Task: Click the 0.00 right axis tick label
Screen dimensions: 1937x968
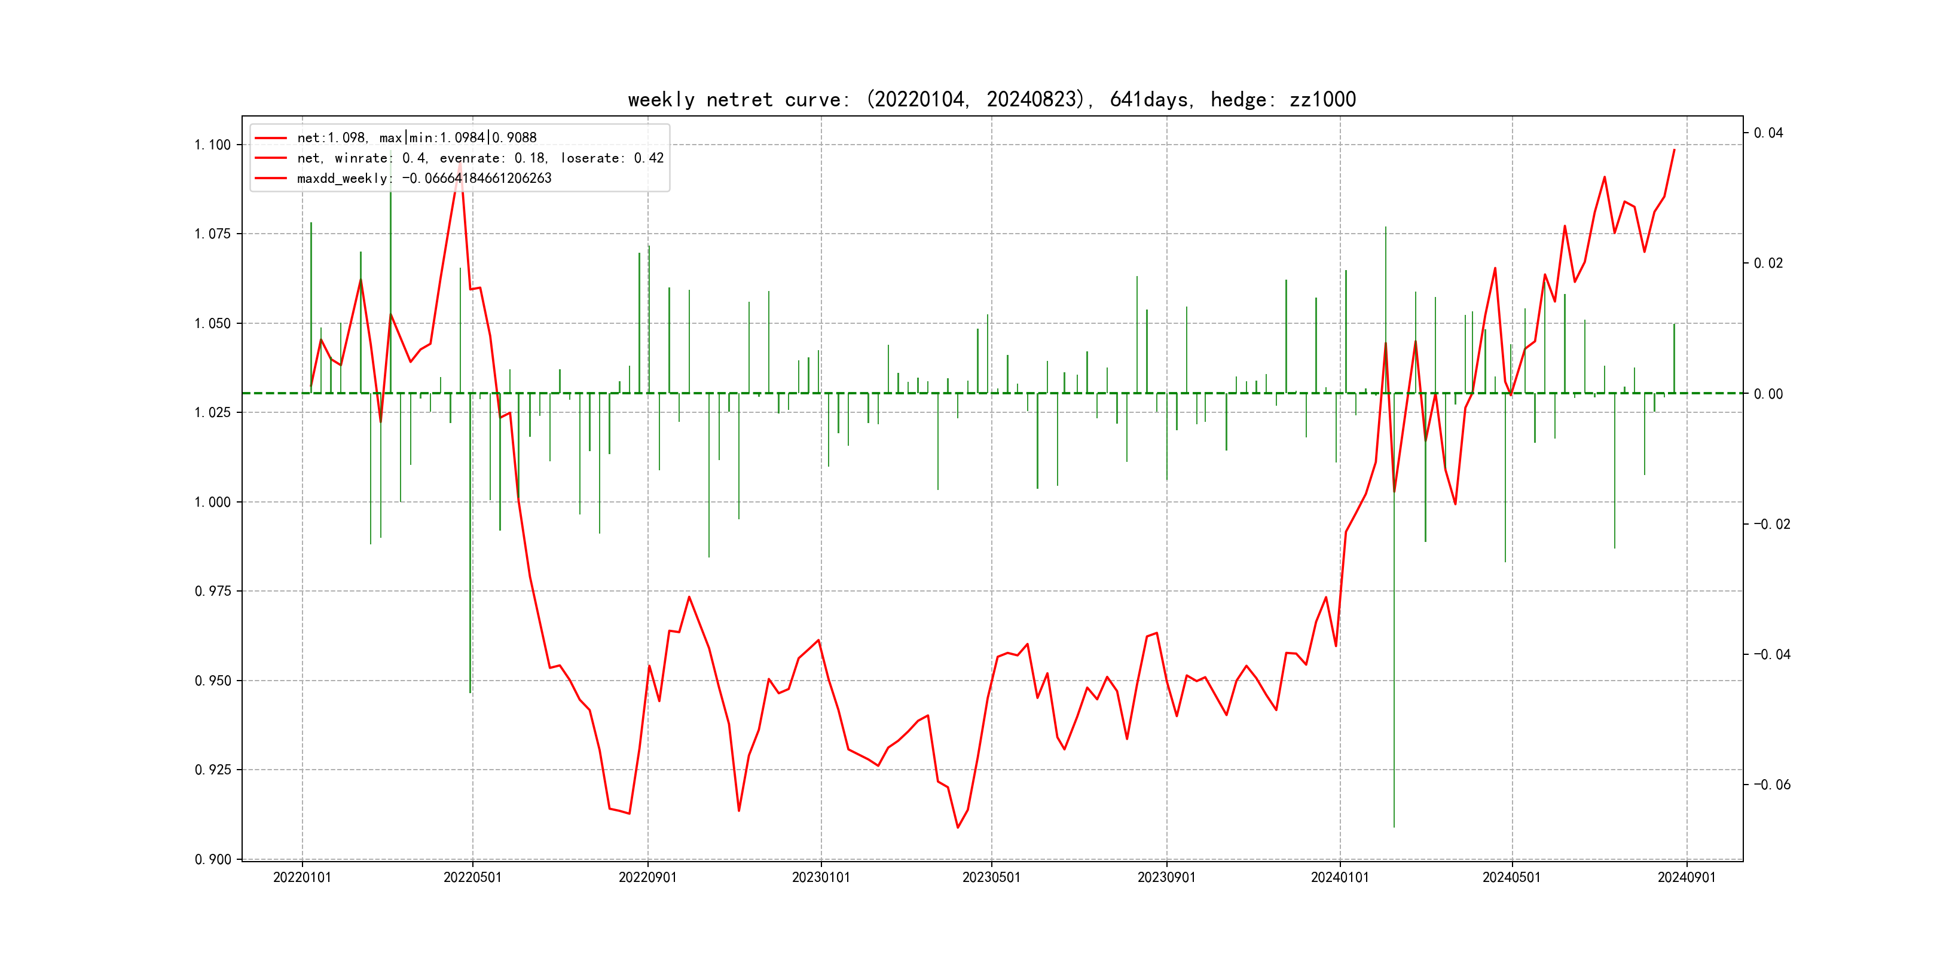Action: (1768, 394)
